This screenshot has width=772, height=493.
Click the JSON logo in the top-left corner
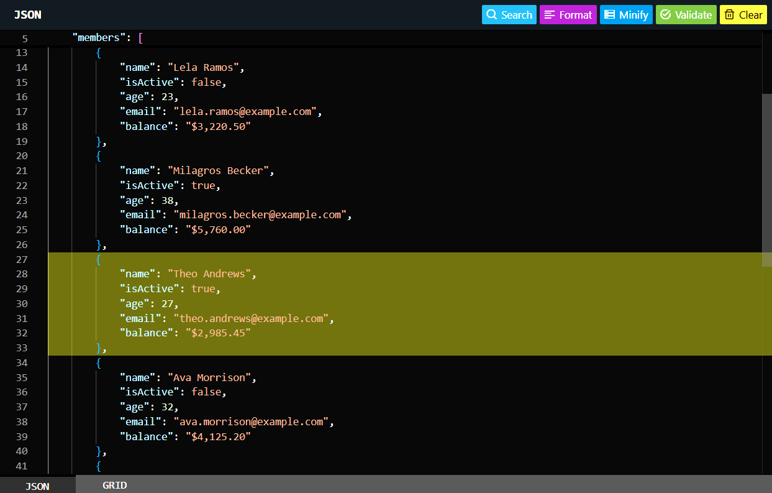(x=27, y=14)
